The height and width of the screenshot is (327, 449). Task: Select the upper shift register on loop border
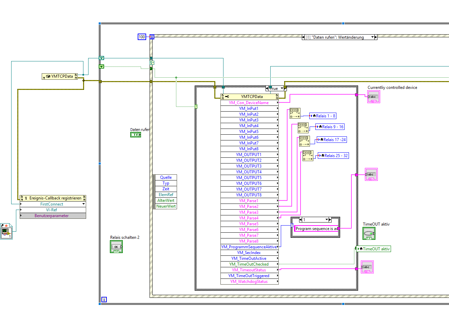[x=101, y=58]
